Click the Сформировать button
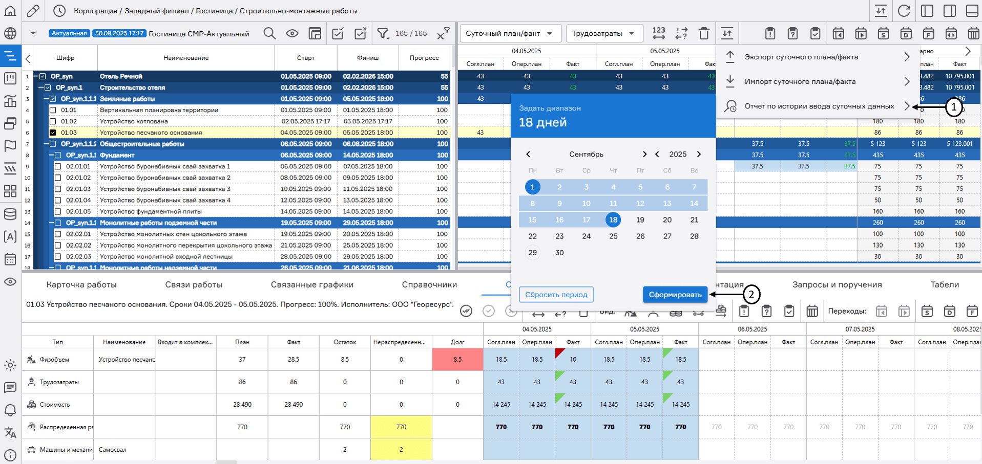This screenshot has width=982, height=464. click(675, 295)
